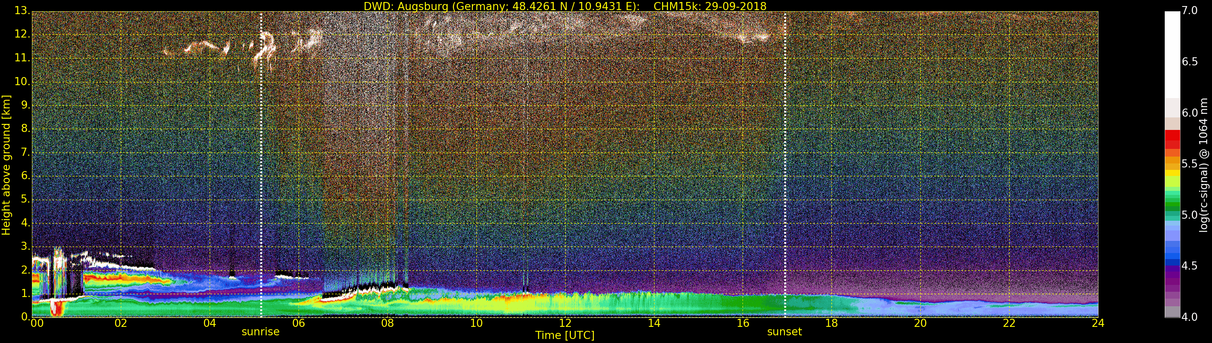
Task: Pick the yellow segment of the colorbar
Action: coord(1172,174)
